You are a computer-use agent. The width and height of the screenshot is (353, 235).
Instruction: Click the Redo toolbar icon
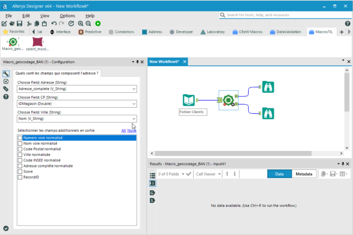click(x=62, y=24)
